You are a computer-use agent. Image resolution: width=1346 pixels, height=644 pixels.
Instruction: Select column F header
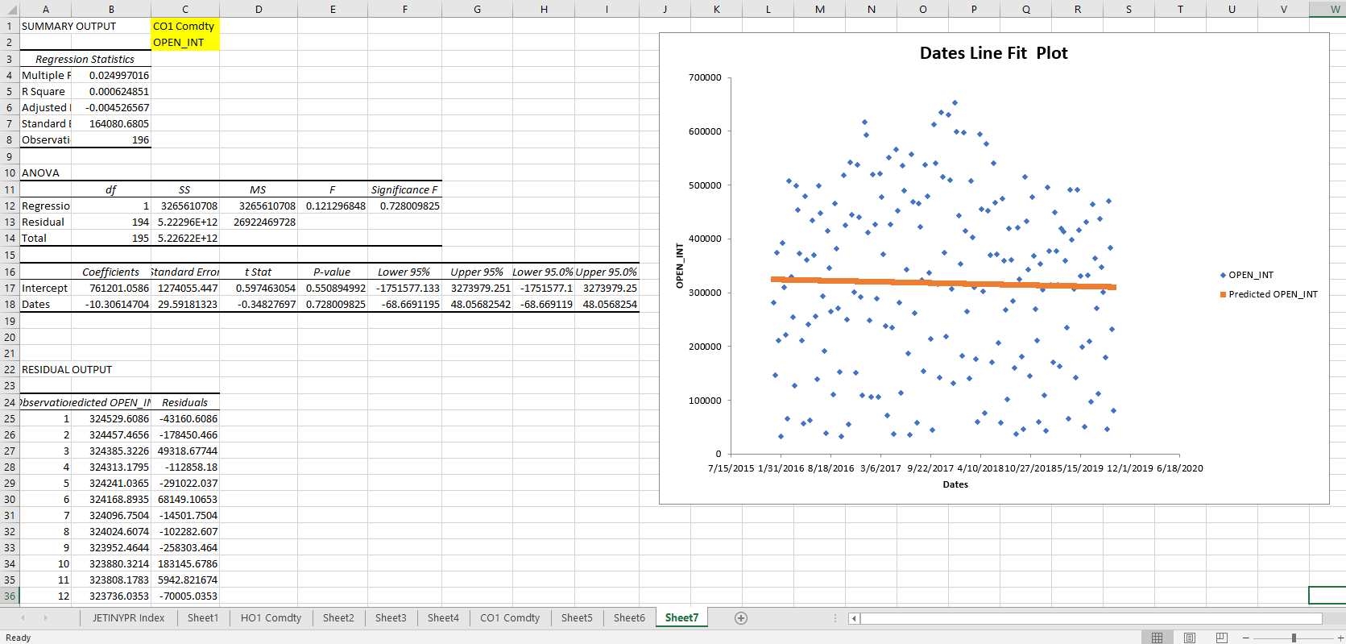tap(404, 9)
